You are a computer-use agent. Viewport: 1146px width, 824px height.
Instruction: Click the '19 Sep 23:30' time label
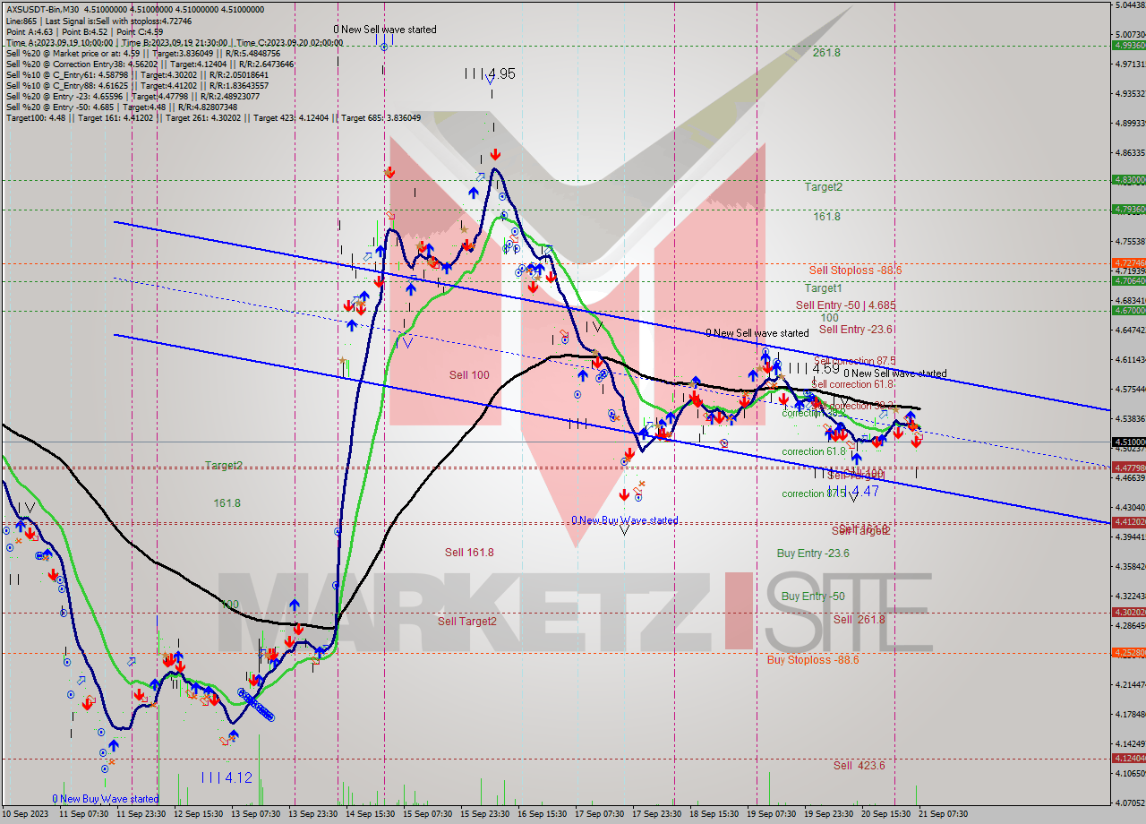[828, 814]
